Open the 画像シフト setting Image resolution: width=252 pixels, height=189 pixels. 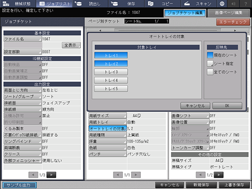(190, 116)
